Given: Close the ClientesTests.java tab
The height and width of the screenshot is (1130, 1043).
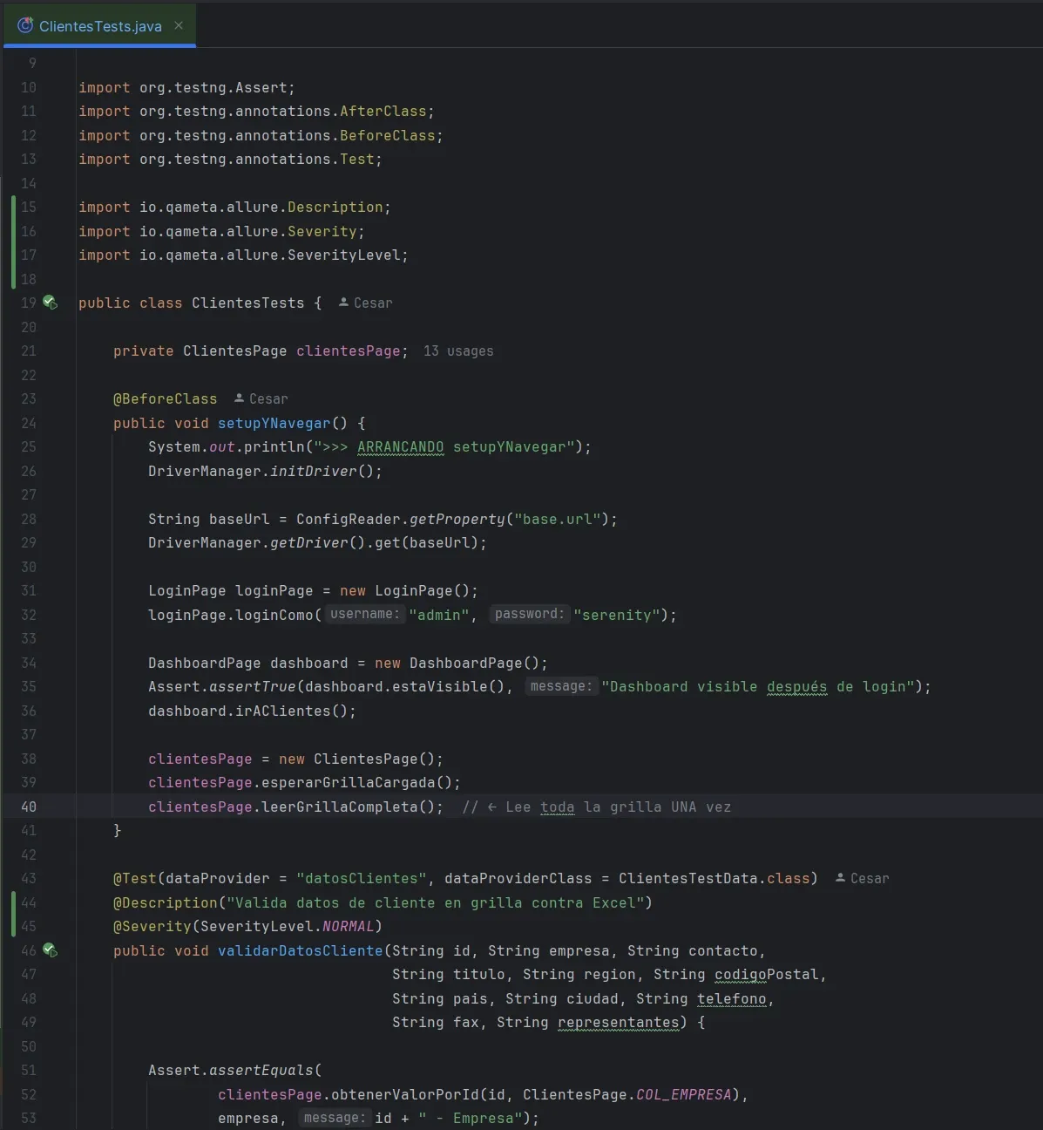Looking at the screenshot, I should click(179, 25).
